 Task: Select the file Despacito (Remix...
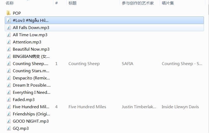click(x=31, y=78)
